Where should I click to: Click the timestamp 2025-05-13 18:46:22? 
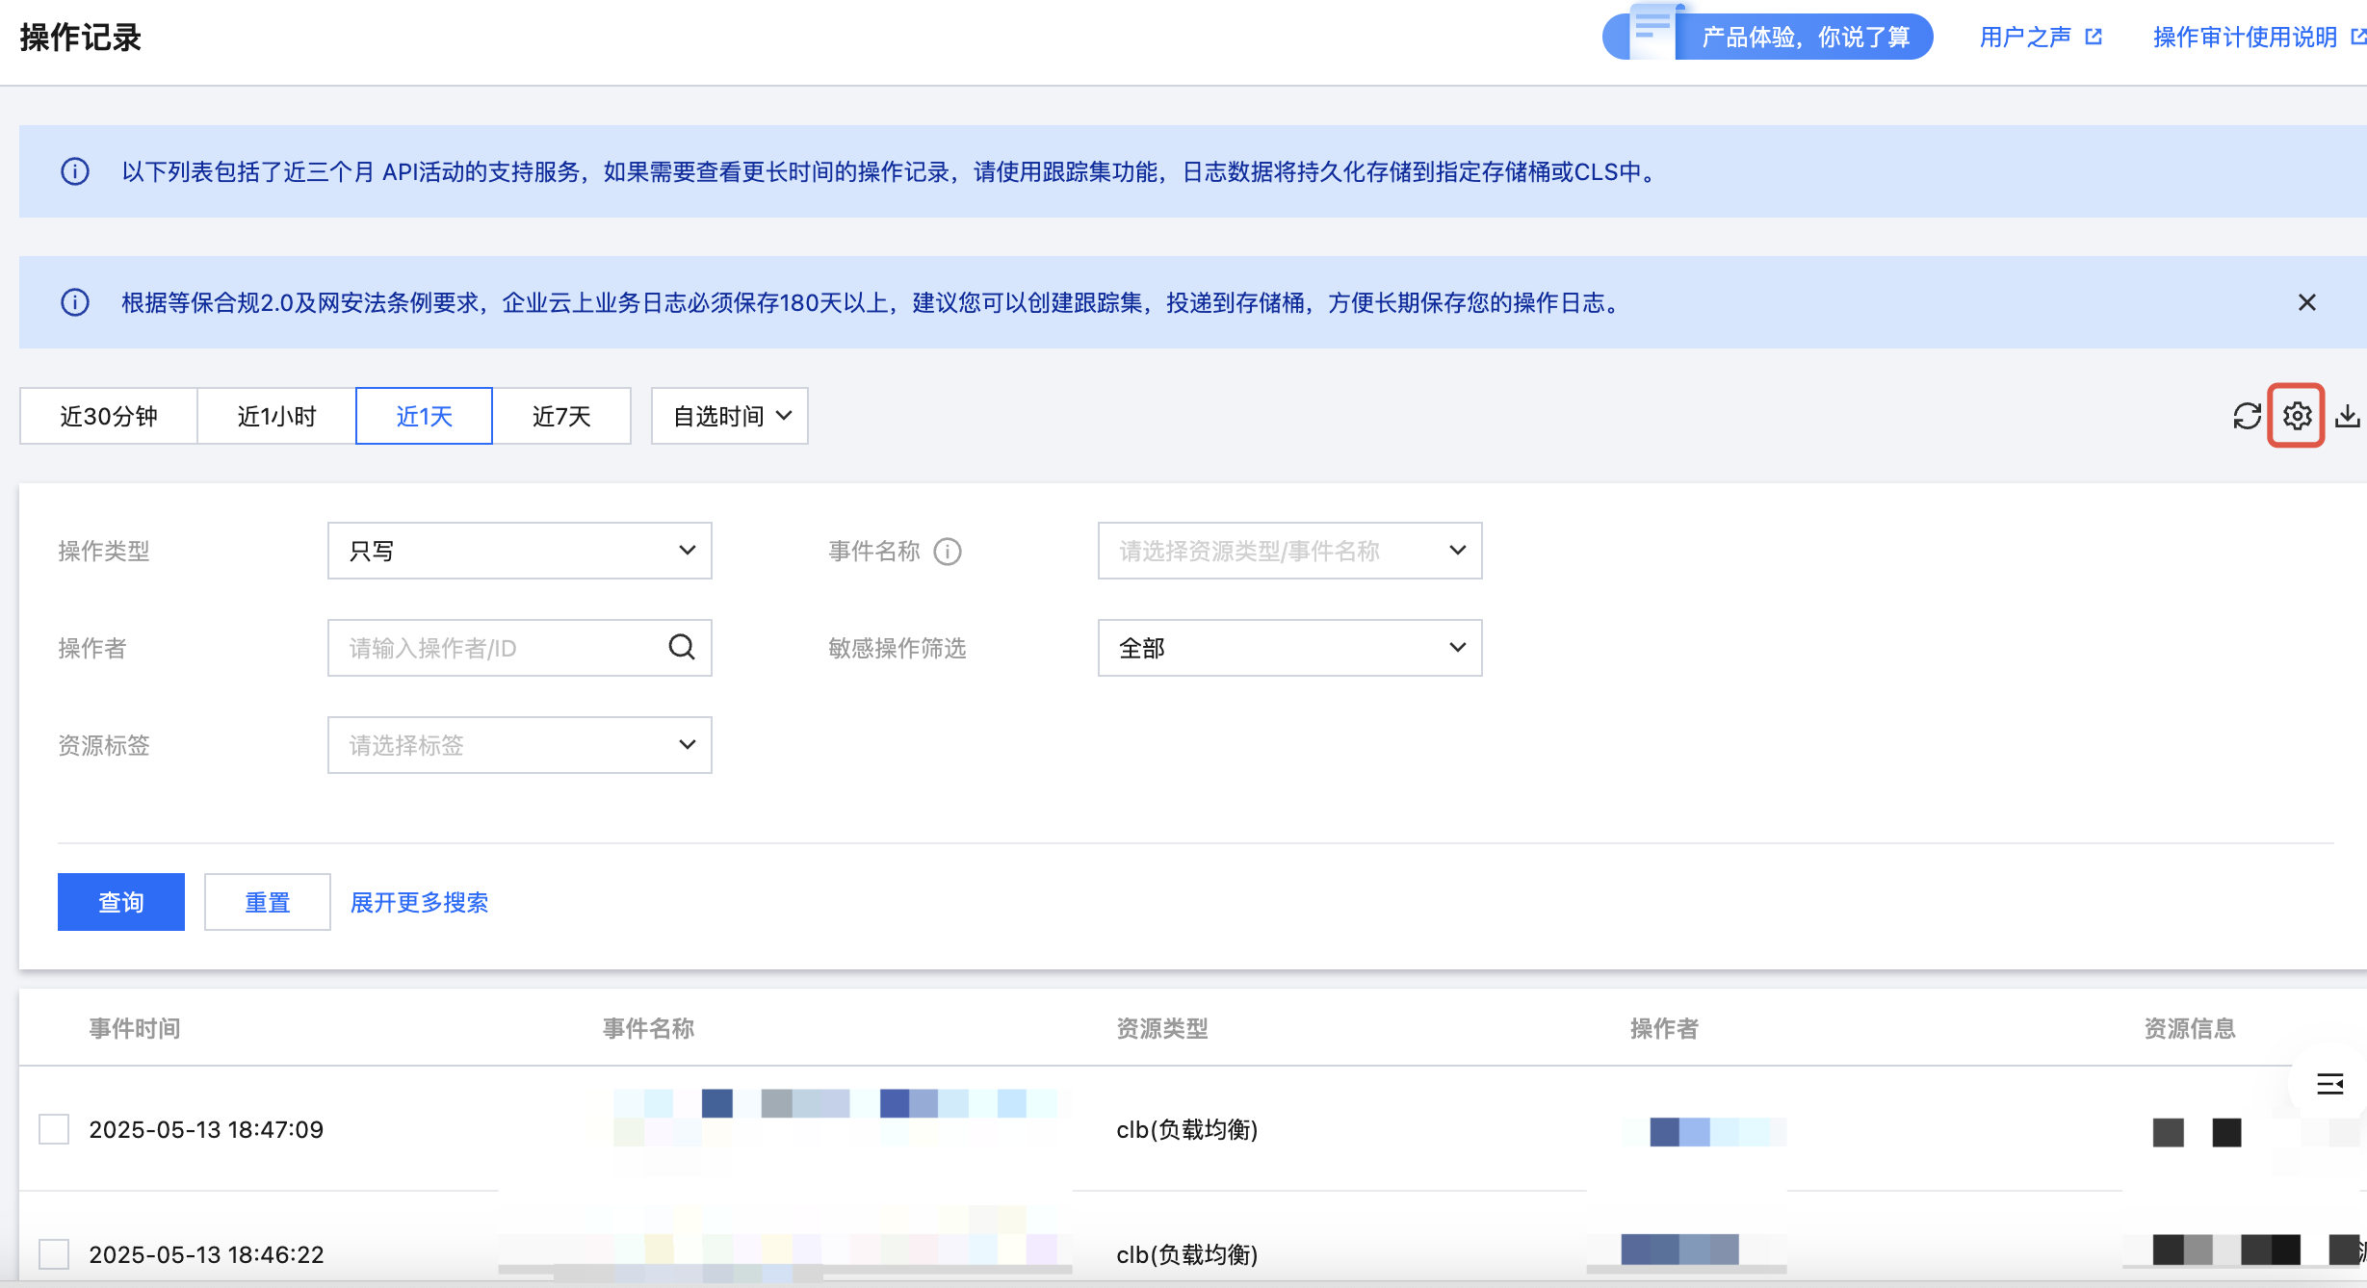click(206, 1254)
